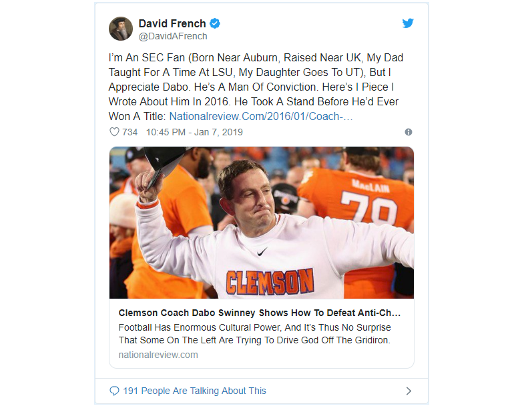The height and width of the screenshot is (410, 522).
Task: Click the 10:45 PM - Jan 7, 2019 timestamp
Action: click(x=194, y=132)
